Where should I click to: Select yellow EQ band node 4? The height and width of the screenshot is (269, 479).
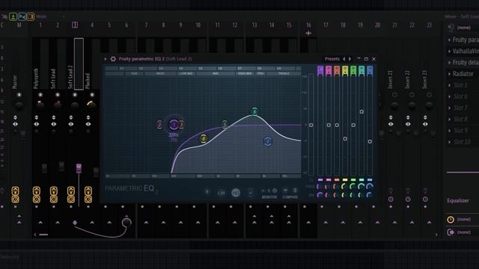203,139
